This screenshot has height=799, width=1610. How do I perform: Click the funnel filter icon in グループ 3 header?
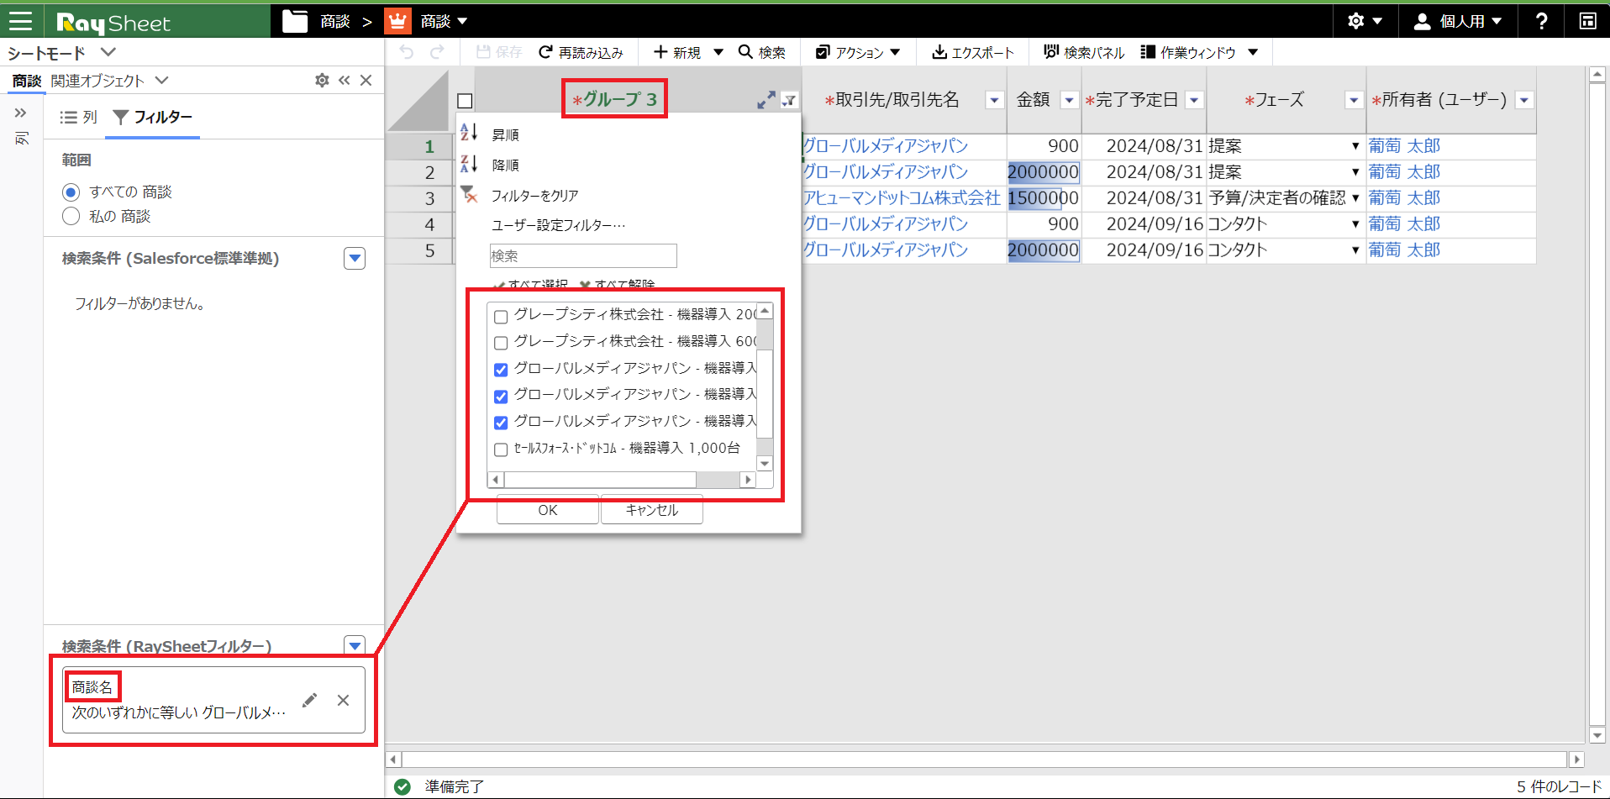[789, 100]
